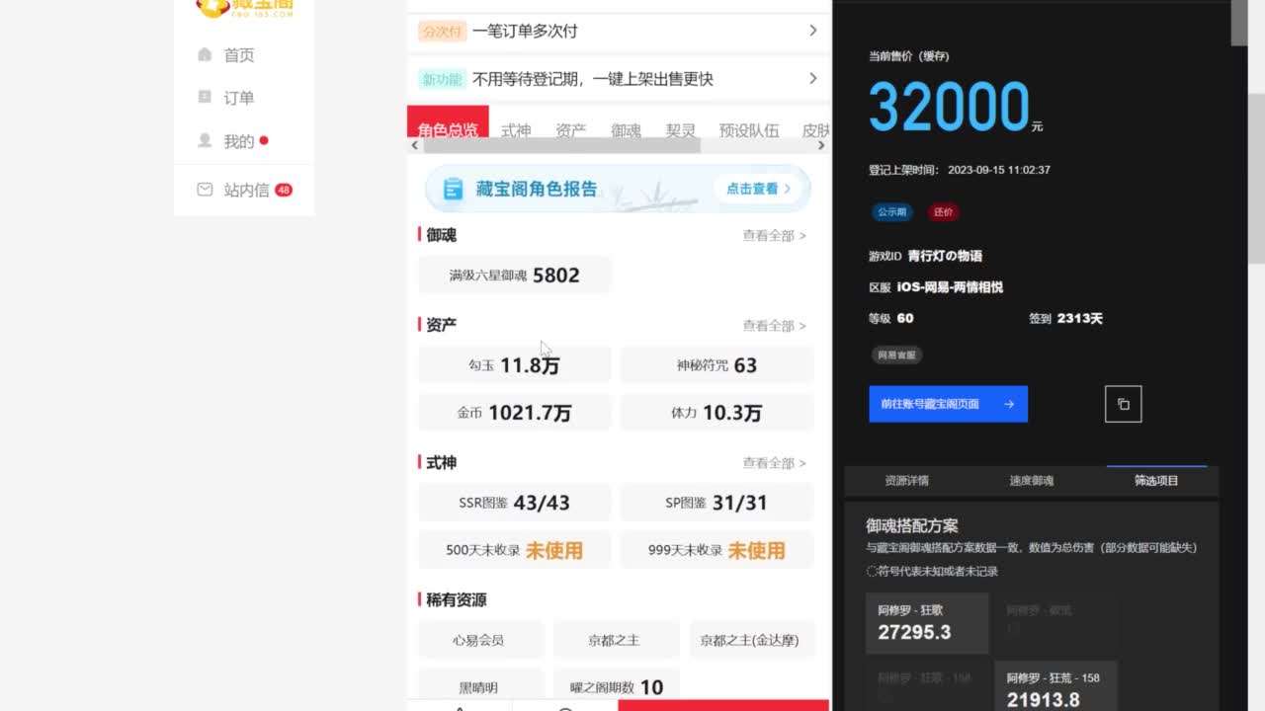Expand the 不用等待登记期 row chevron

813,78
